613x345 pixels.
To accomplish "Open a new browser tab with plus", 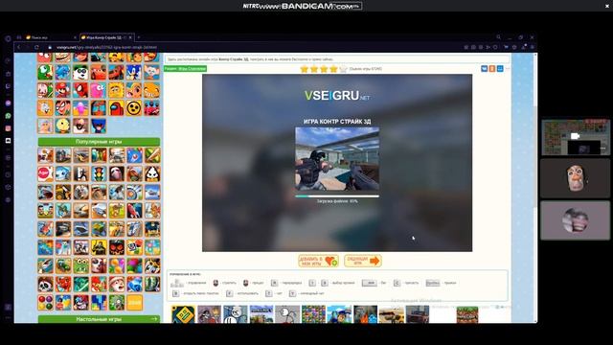I will (138, 37).
